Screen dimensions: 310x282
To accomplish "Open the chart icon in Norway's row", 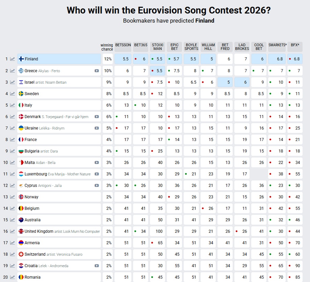I will pos(13,197).
